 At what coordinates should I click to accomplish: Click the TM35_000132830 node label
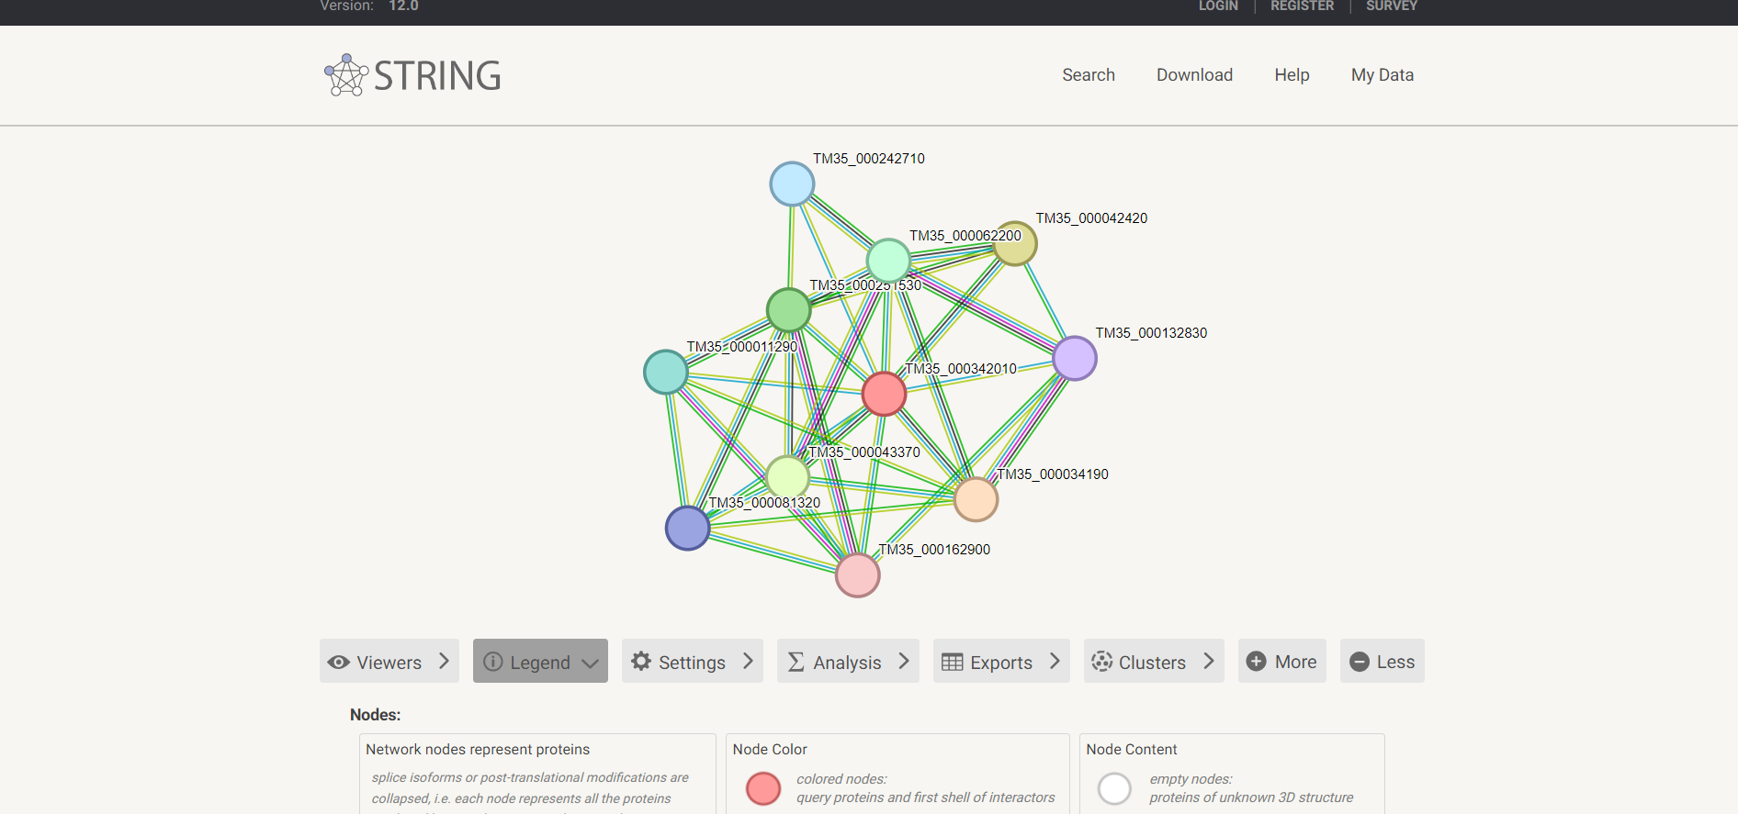(1151, 333)
